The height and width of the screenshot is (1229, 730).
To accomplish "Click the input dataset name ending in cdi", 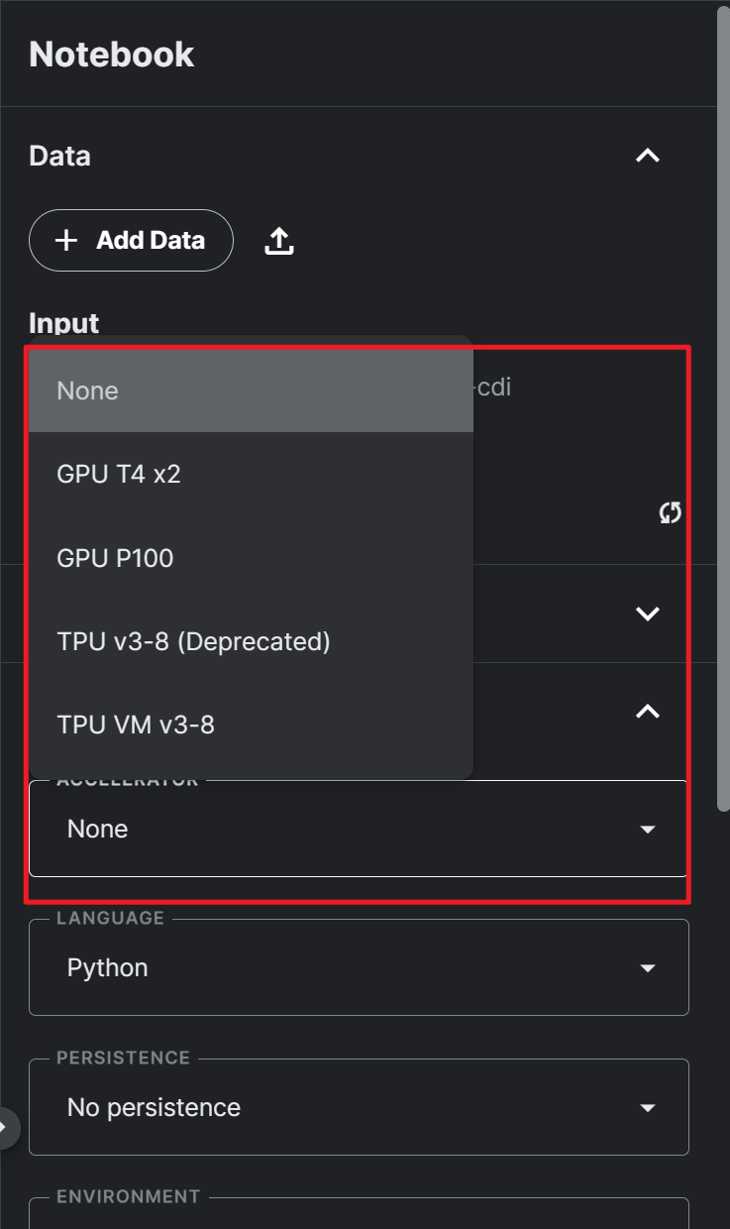I will (493, 387).
